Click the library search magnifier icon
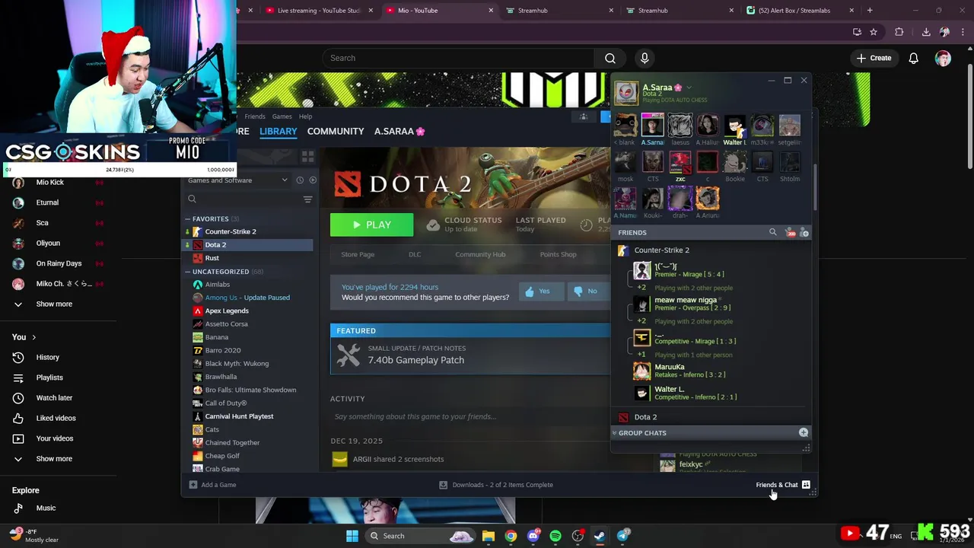The image size is (974, 548). 192,199
